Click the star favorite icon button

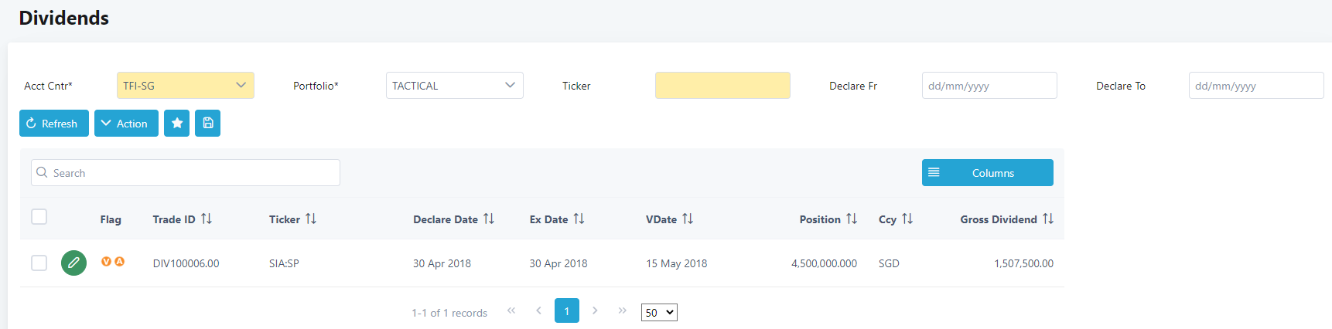point(177,124)
